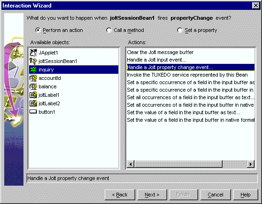262x204 pixels.
Task: Select JApplet1 in Available objects
Action: click(74, 53)
